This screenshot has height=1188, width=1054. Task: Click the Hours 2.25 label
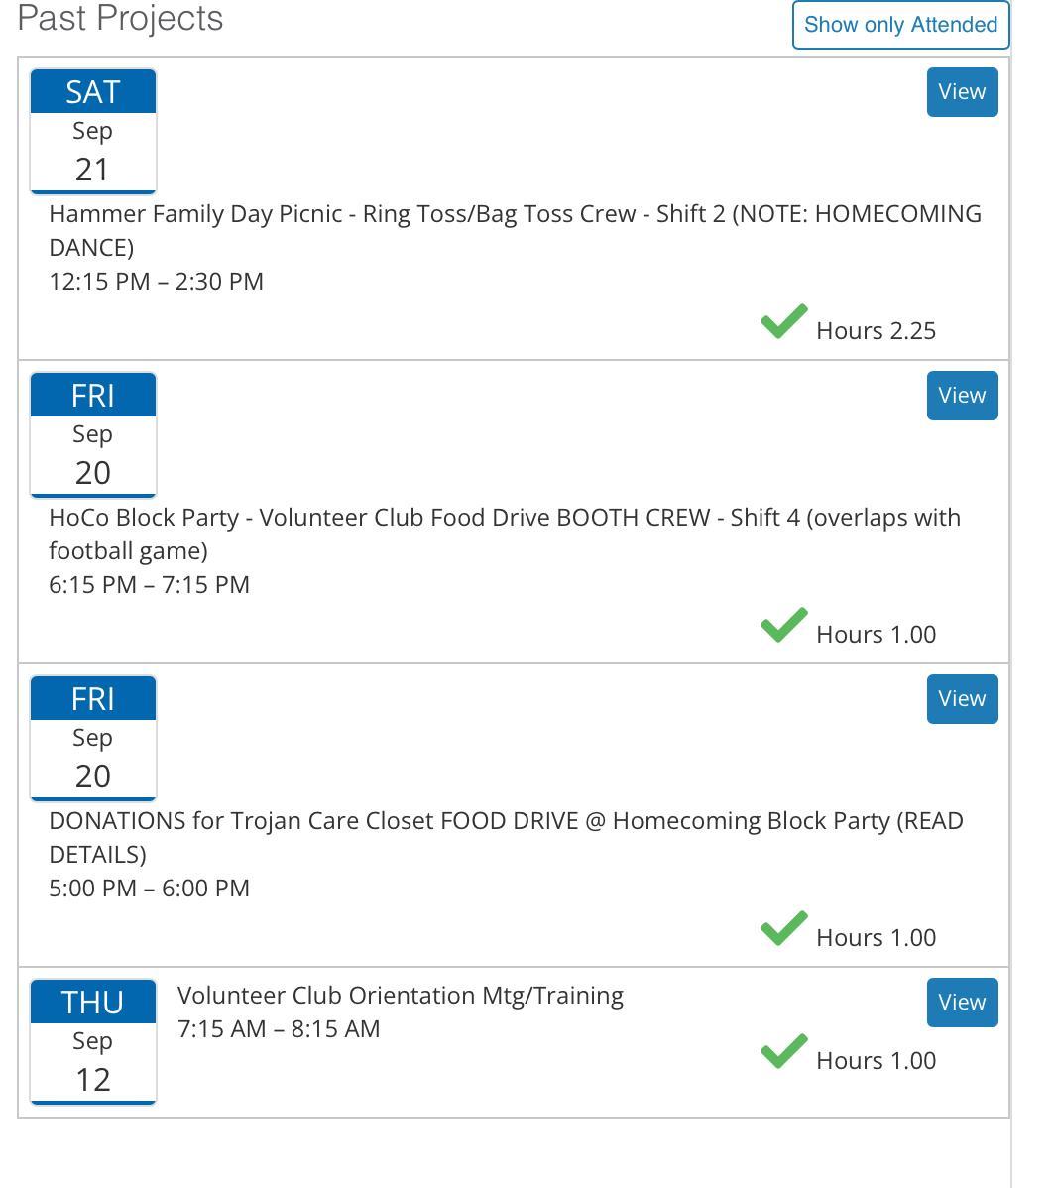click(876, 331)
